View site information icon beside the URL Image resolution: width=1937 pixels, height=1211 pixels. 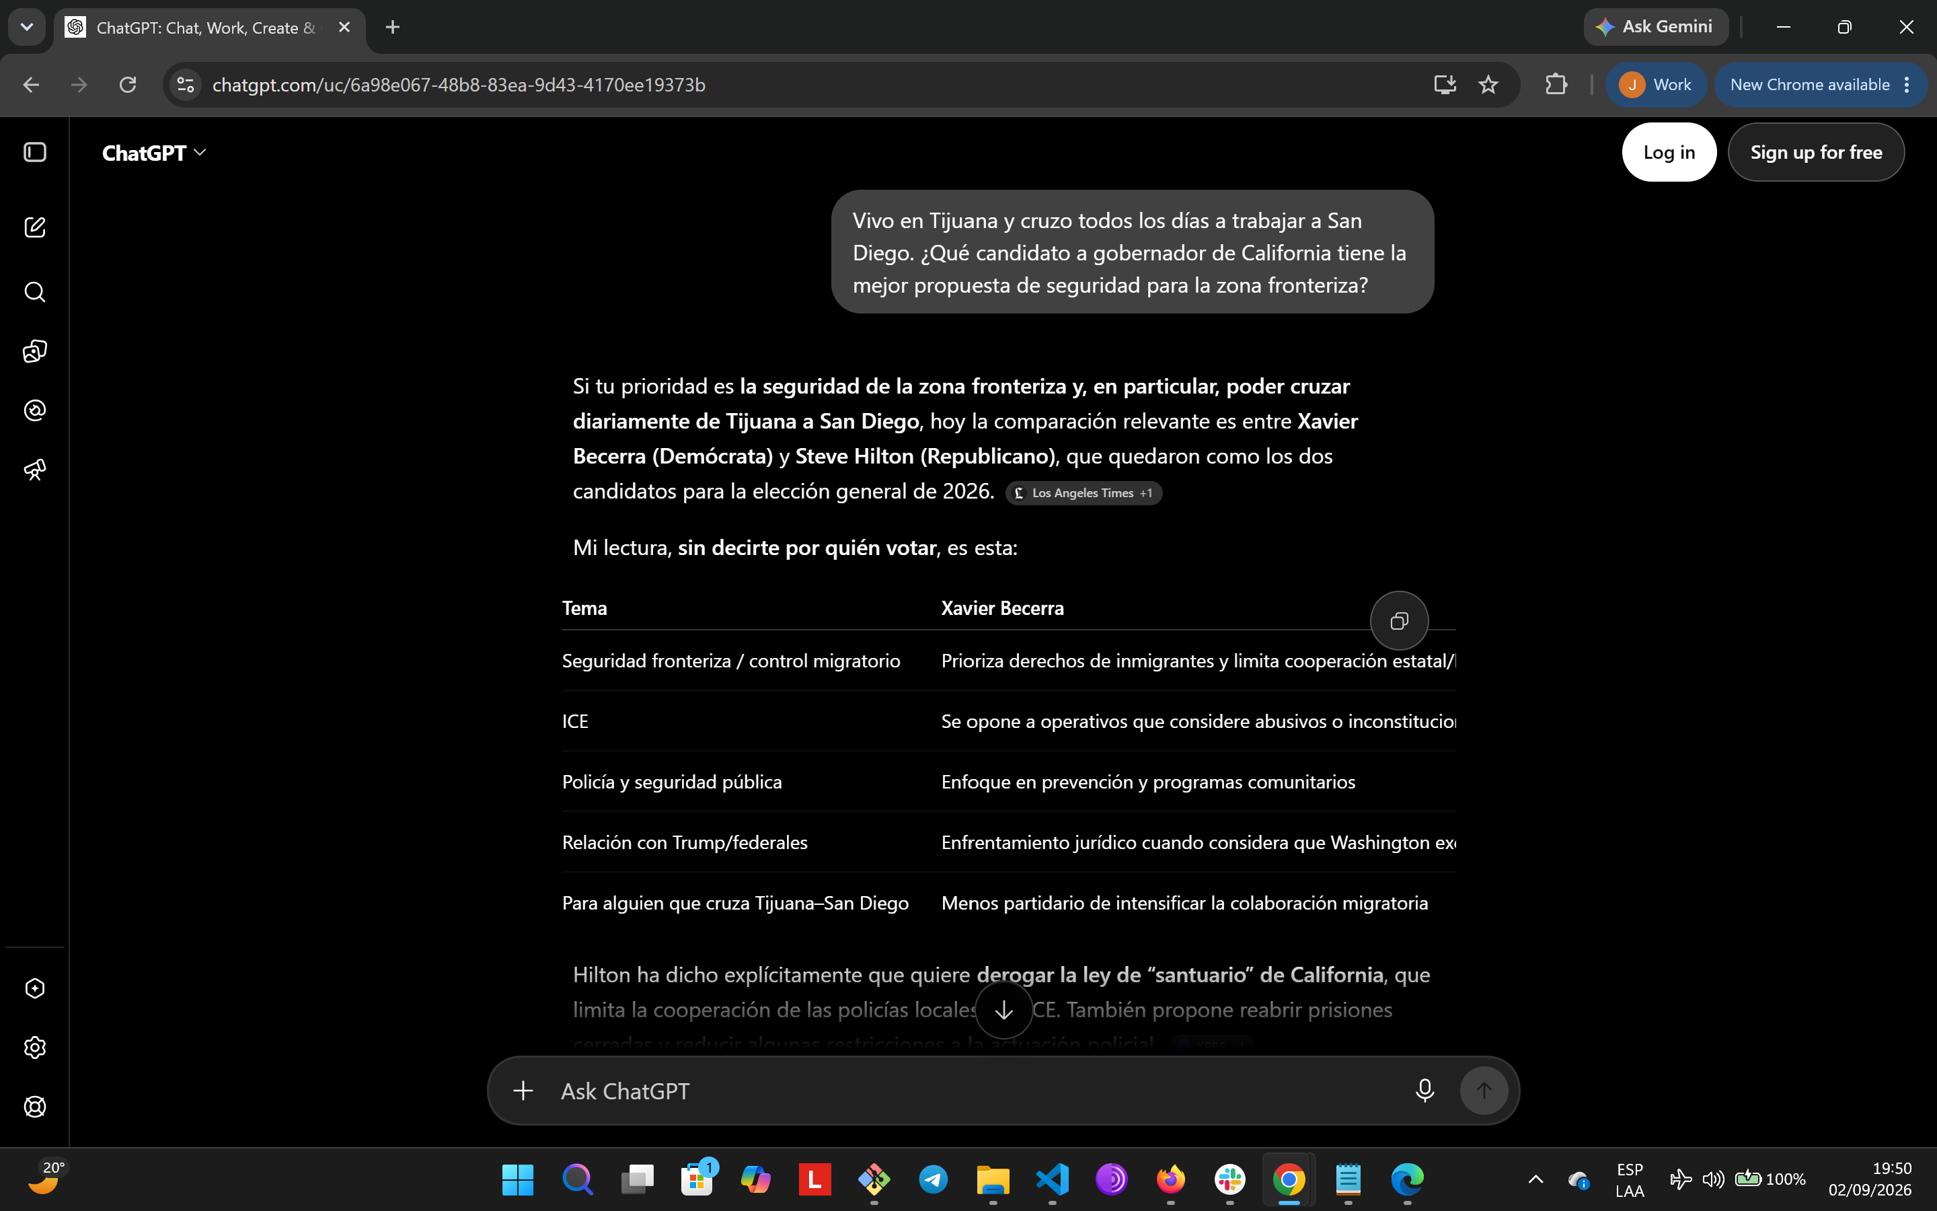(x=186, y=85)
